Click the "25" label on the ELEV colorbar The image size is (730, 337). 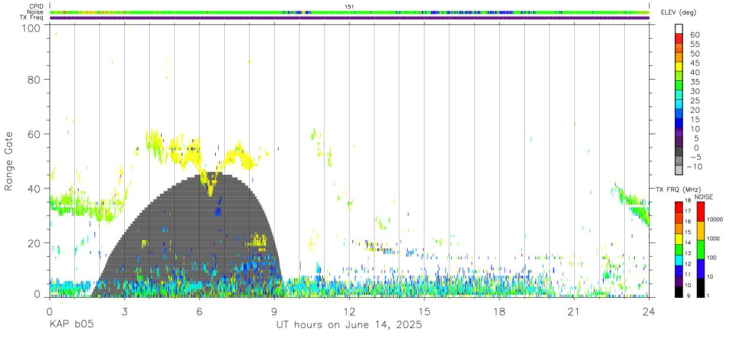point(694,101)
